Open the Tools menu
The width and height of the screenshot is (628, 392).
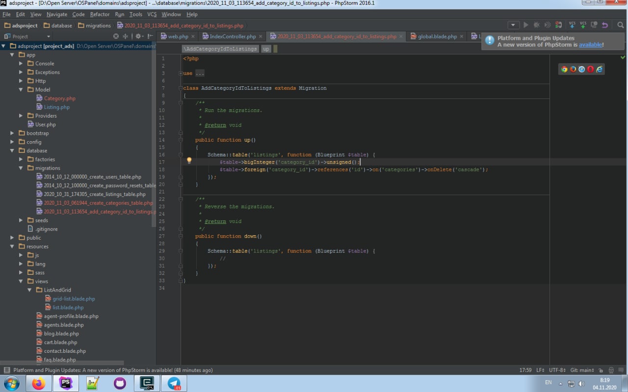[136, 14]
